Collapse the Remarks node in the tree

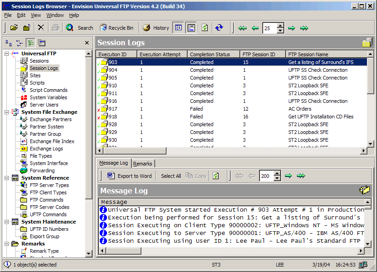point(7,244)
